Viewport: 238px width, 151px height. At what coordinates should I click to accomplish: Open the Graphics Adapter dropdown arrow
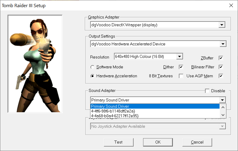(x=222, y=25)
